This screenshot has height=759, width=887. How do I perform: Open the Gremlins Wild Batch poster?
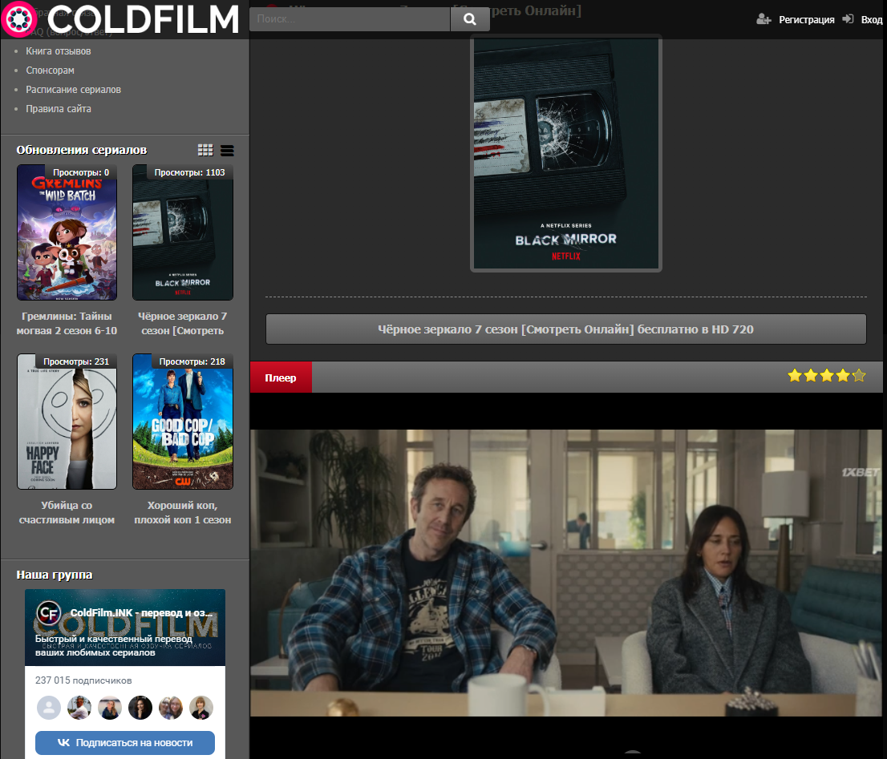coord(67,232)
